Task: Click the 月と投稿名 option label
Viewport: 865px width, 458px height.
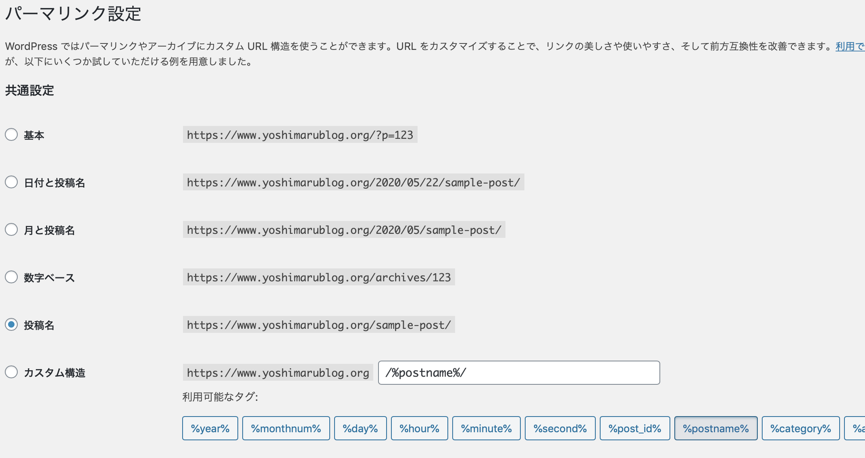Action: pyautogui.click(x=49, y=230)
